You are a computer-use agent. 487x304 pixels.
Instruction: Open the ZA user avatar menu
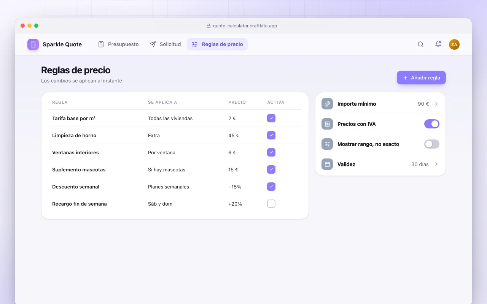(454, 44)
